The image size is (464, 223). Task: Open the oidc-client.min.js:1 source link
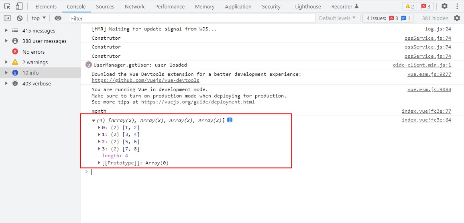click(422, 65)
